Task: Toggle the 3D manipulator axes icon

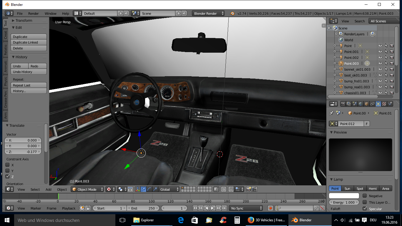Action: pyautogui.click(x=137, y=189)
